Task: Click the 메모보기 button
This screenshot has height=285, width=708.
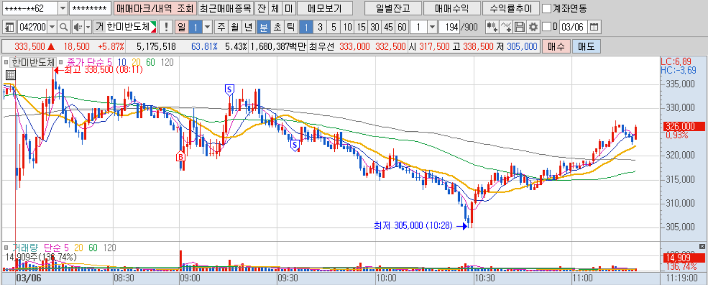Action: click(x=325, y=8)
